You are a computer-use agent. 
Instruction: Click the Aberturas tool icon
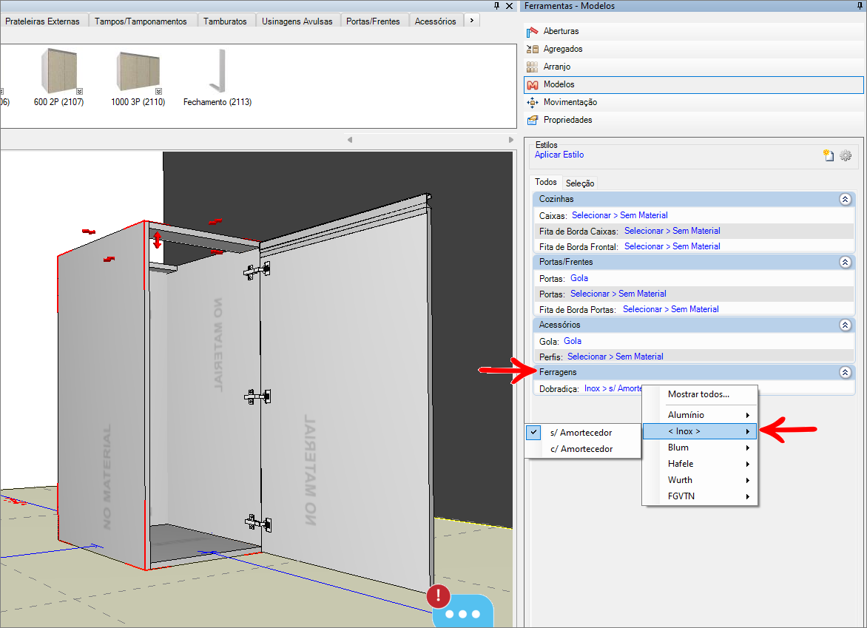click(532, 32)
